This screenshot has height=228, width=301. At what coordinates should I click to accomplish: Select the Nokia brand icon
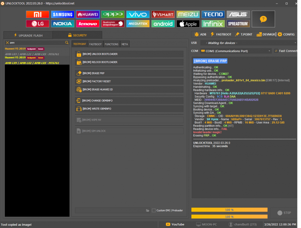(63, 23)
